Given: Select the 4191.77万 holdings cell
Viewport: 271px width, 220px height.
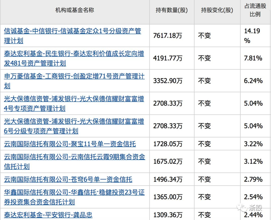Looking at the screenshot, I should point(168,58).
